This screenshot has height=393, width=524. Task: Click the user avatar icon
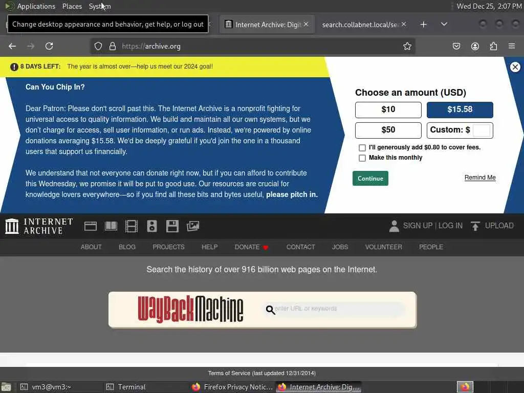[x=394, y=226]
